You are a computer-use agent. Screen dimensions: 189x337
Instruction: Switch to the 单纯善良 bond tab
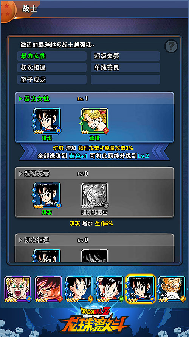125,68
